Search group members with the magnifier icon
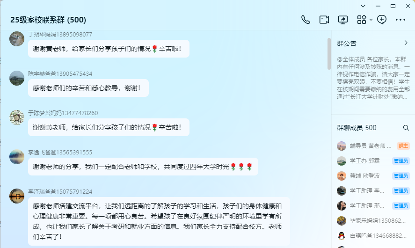The image size is (415, 248). 406,128
